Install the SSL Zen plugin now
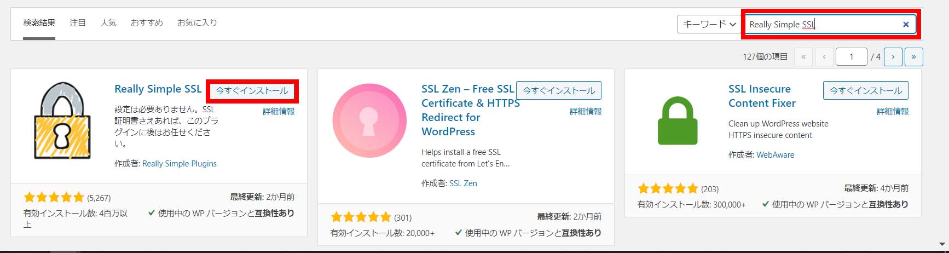949x253 pixels. (x=559, y=90)
